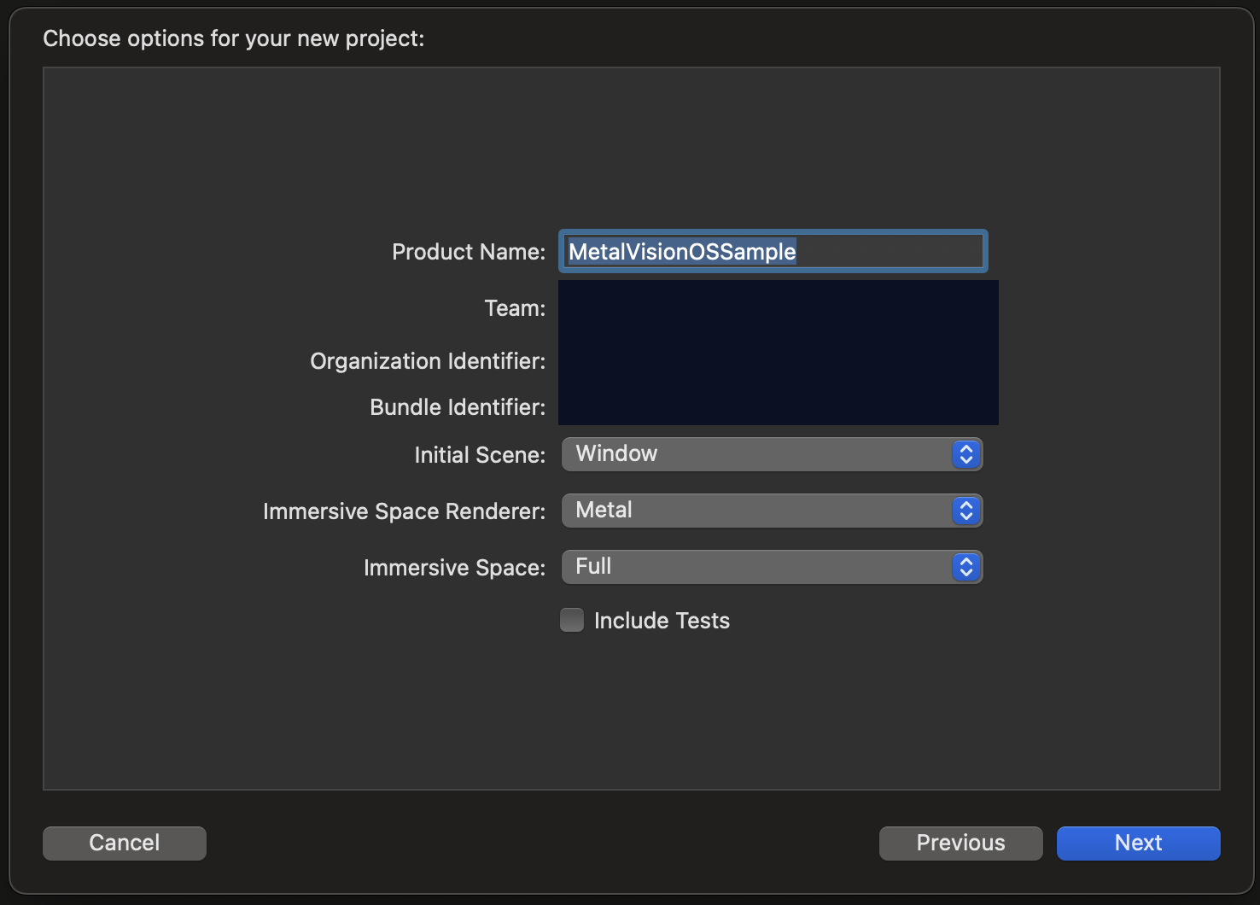This screenshot has width=1260, height=905.
Task: Click the Team field
Action: [777, 308]
